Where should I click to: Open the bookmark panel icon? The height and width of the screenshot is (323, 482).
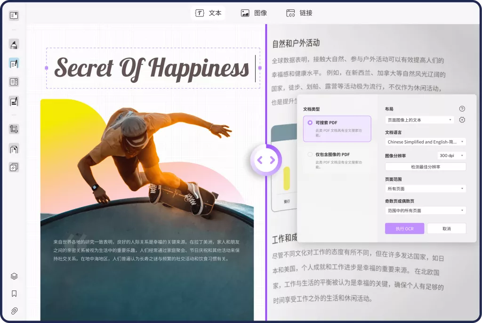click(x=14, y=294)
